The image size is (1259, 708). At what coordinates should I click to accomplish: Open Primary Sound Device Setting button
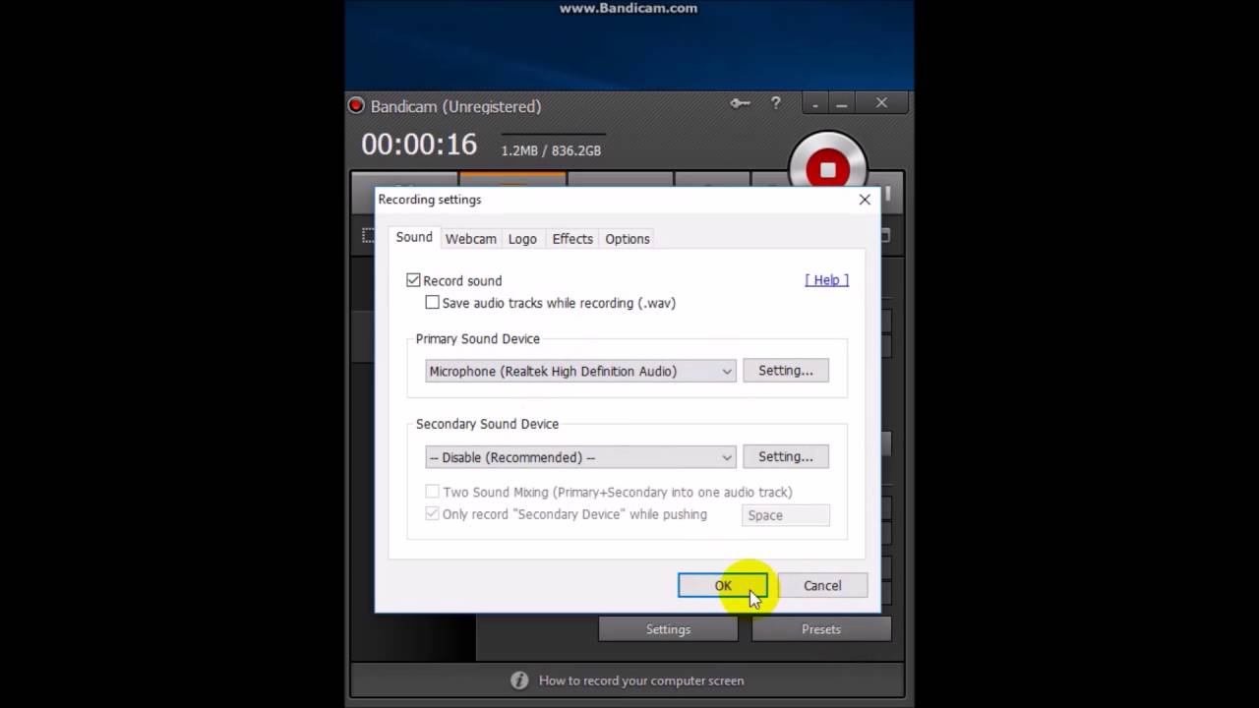786,371
